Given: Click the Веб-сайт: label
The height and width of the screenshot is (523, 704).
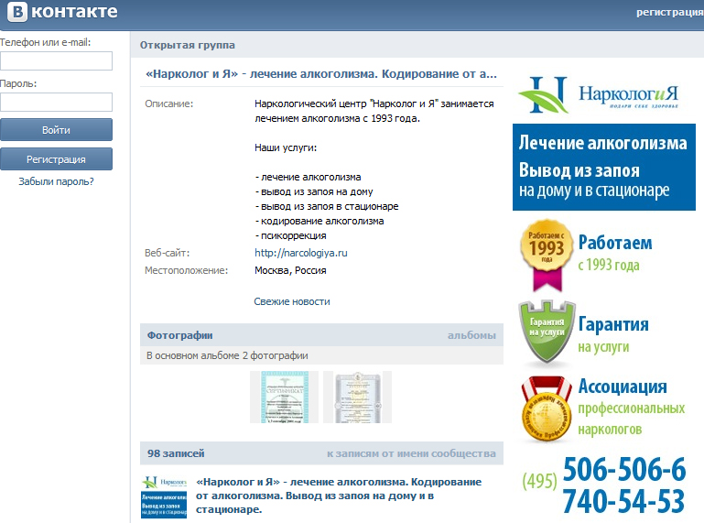Looking at the screenshot, I should point(167,253).
